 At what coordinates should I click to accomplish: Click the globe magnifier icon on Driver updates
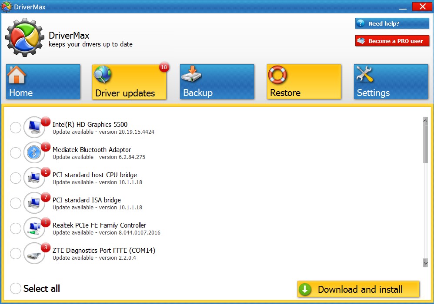tap(102, 74)
